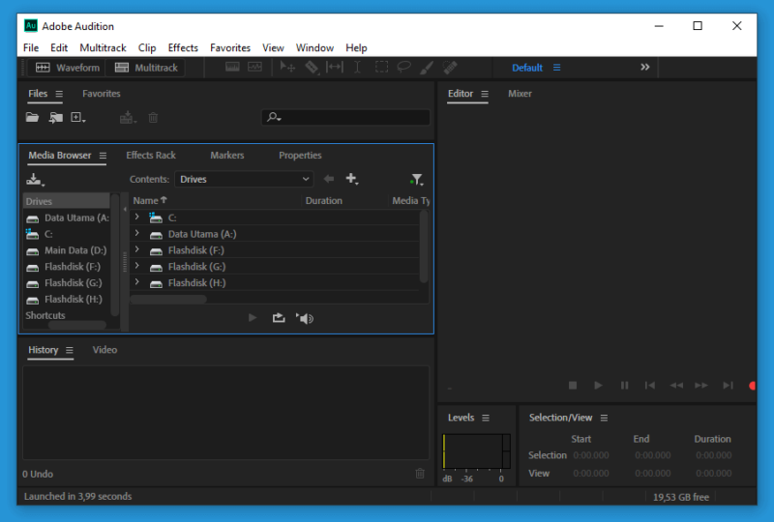Expand the Data Utama (A:) row
The width and height of the screenshot is (774, 522).
(x=137, y=233)
